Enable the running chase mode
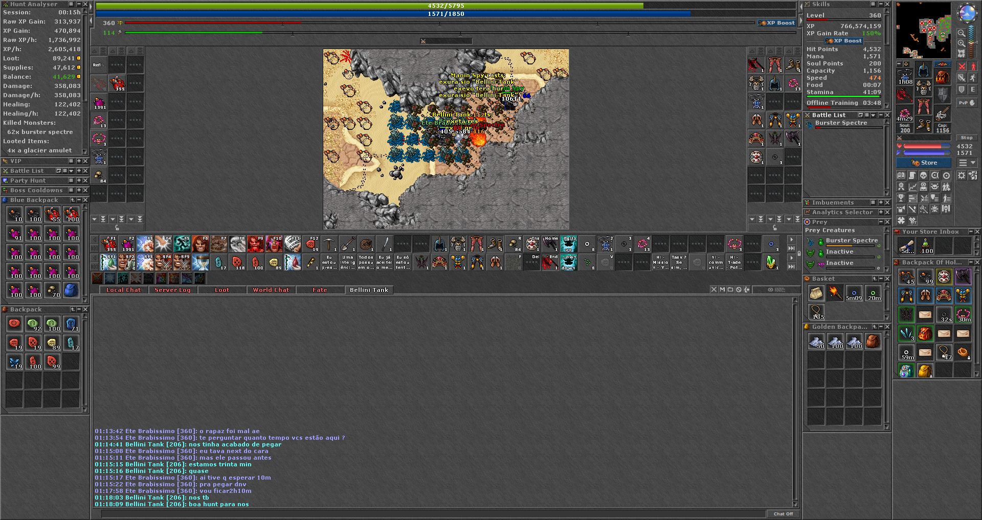The height and width of the screenshot is (520, 982). [x=973, y=78]
